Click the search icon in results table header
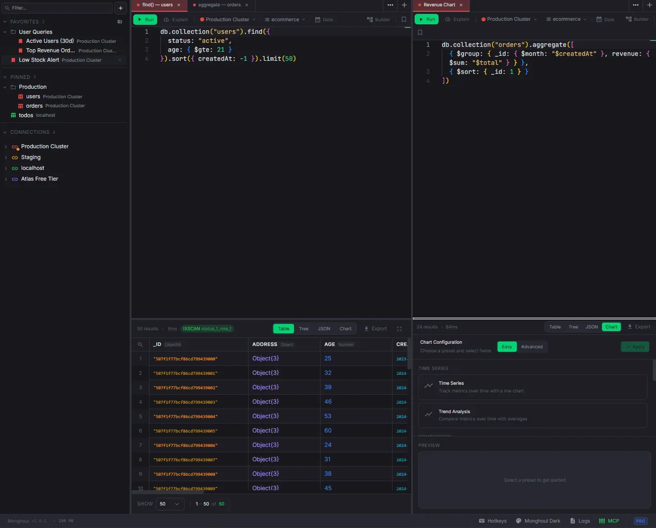The width and height of the screenshot is (656, 528). (140, 345)
